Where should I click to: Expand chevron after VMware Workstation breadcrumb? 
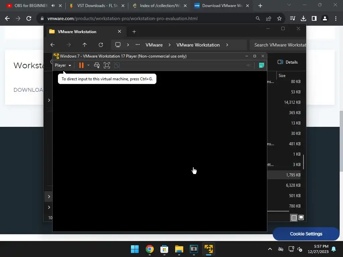pos(227,45)
